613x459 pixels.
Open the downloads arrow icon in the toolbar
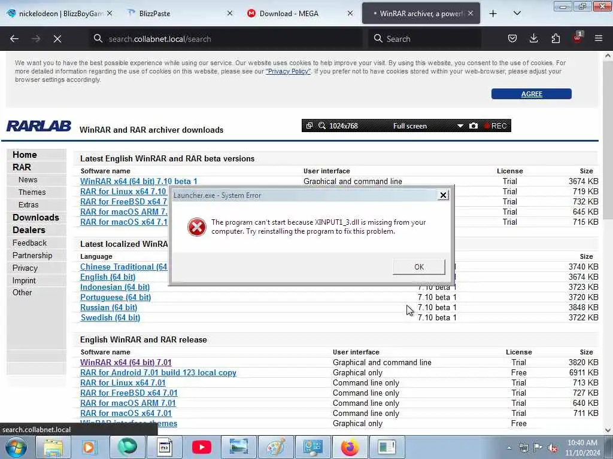(x=533, y=38)
